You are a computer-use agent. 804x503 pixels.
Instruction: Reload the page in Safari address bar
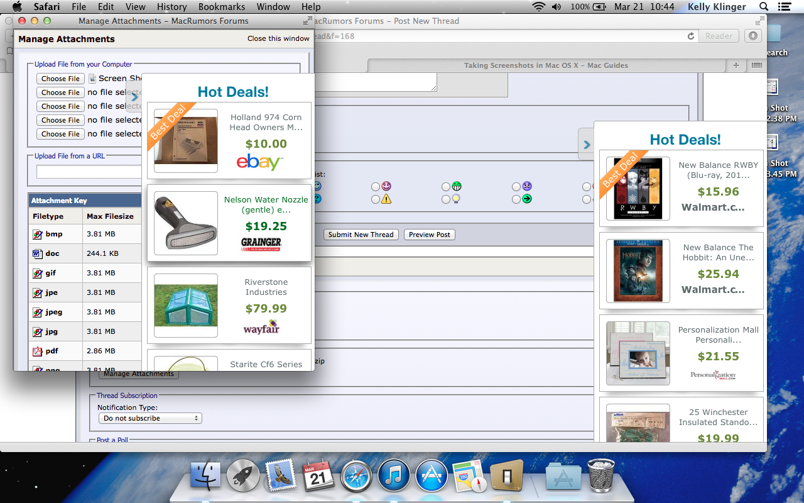coord(691,36)
